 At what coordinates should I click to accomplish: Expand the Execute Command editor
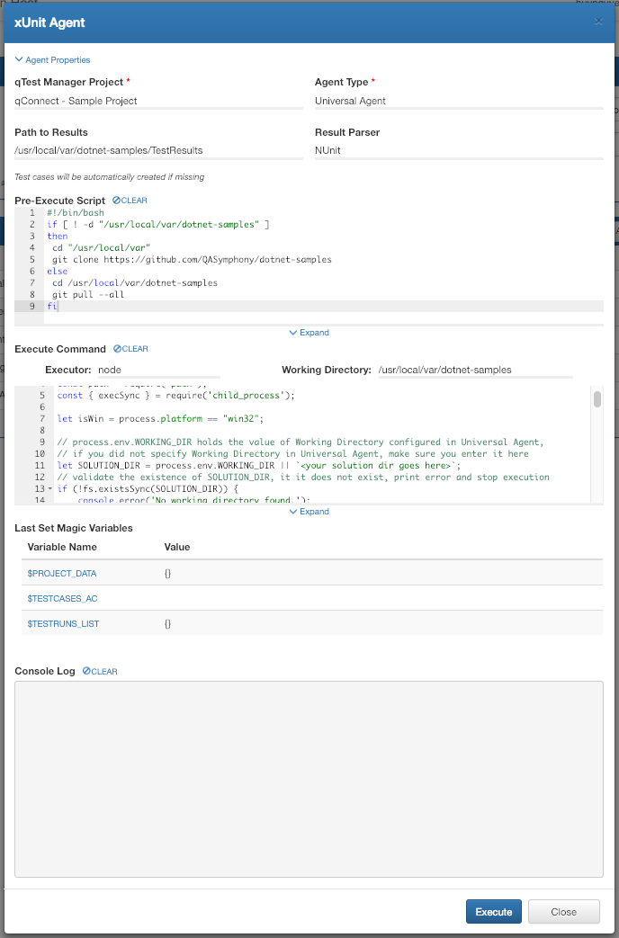coord(309,512)
